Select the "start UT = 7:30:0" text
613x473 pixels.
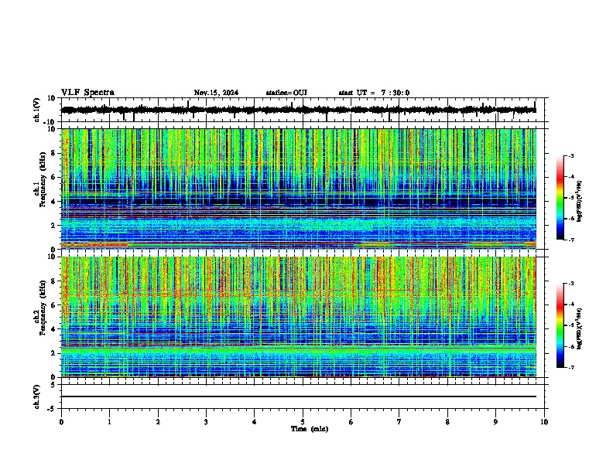(x=374, y=93)
